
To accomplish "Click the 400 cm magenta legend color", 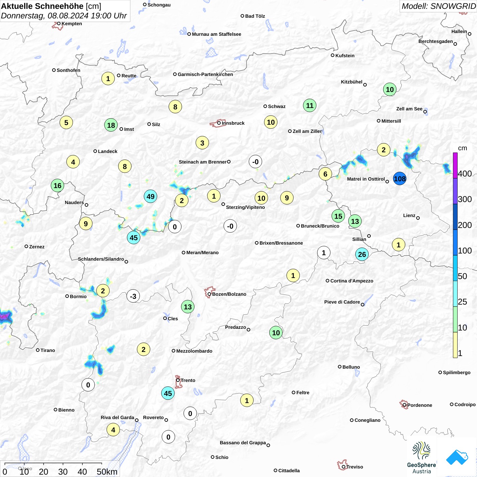I will pos(455,165).
